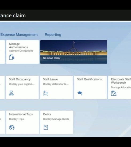Image resolution: width=131 pixels, height=147 pixels.
Task: Switch to the Reporting tab
Action: pyautogui.click(x=53, y=34)
